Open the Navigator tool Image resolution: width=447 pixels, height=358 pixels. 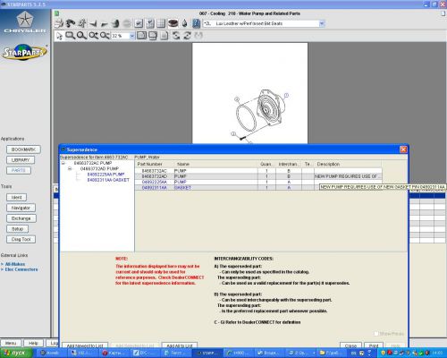(x=21, y=208)
